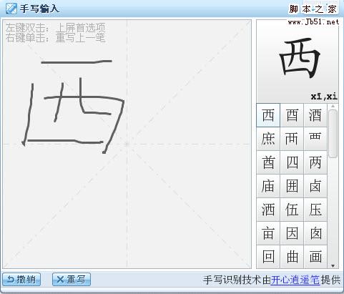Screen dimensions: 344x294
Task: Select candidate character 西 in the grid
Action: click(268, 115)
